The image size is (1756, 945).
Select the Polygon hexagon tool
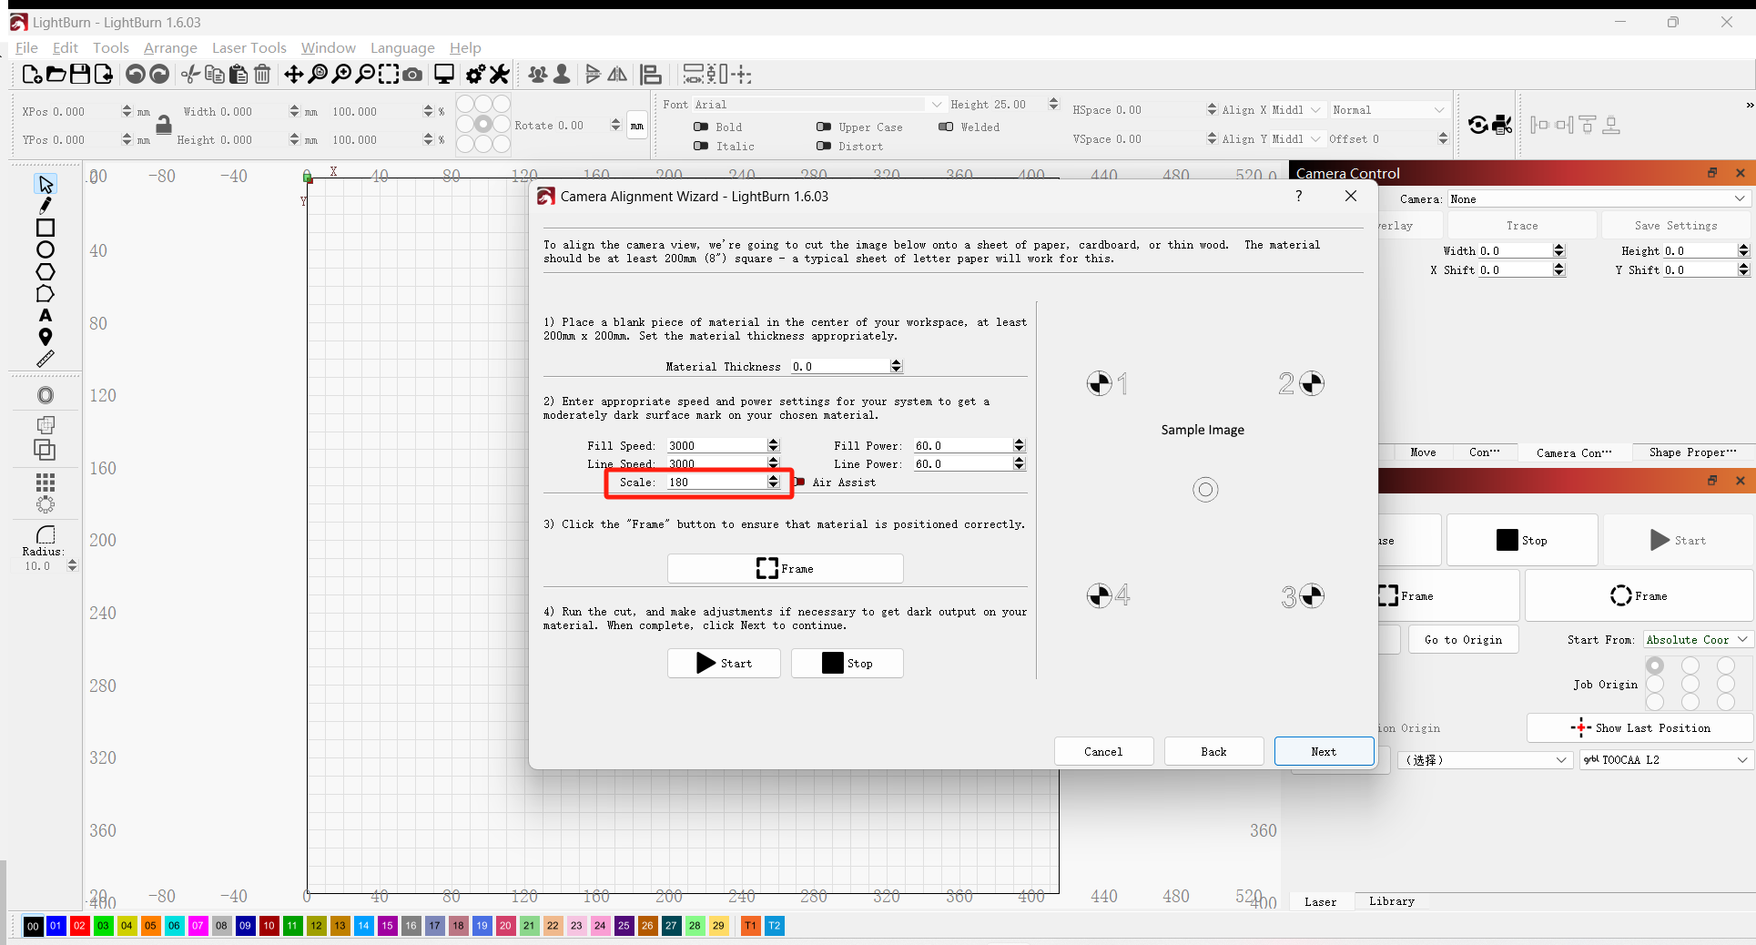click(x=46, y=271)
